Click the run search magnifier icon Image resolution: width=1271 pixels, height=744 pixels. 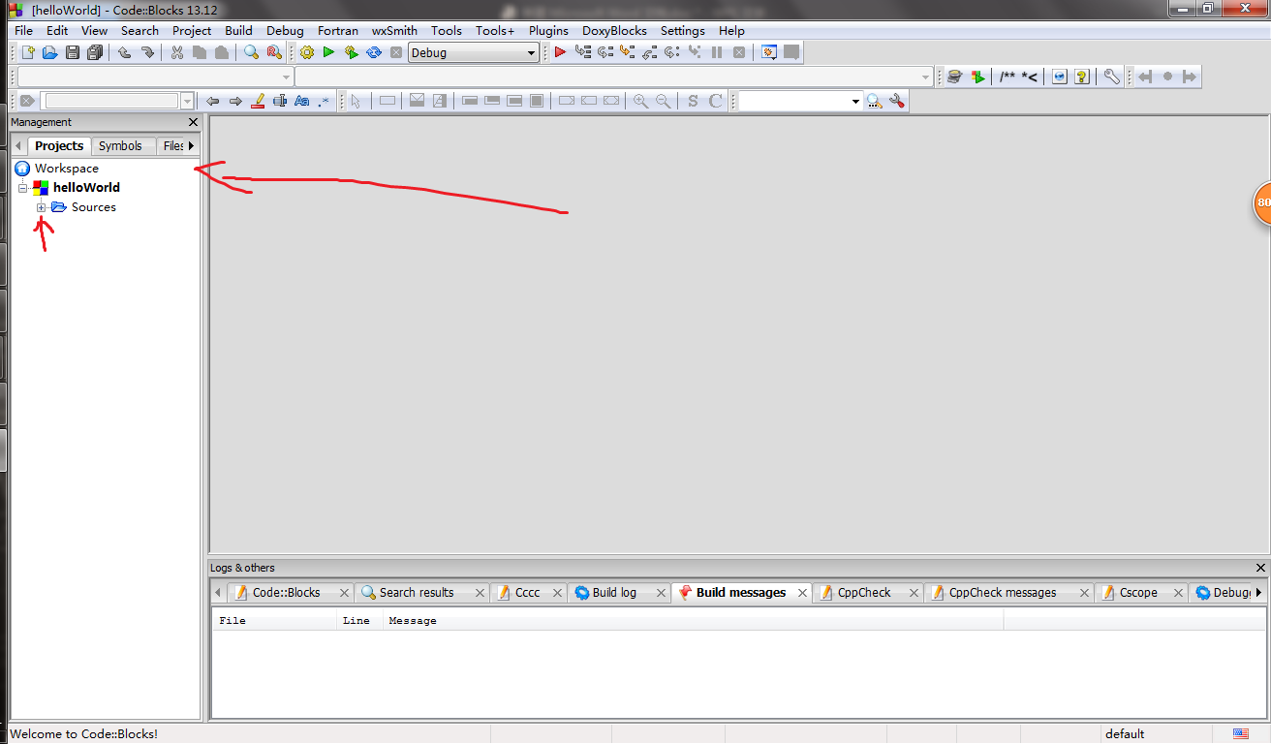(874, 101)
